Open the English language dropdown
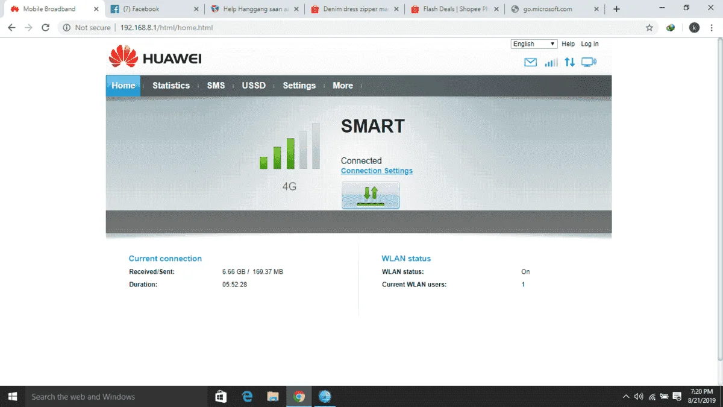 (x=534, y=44)
